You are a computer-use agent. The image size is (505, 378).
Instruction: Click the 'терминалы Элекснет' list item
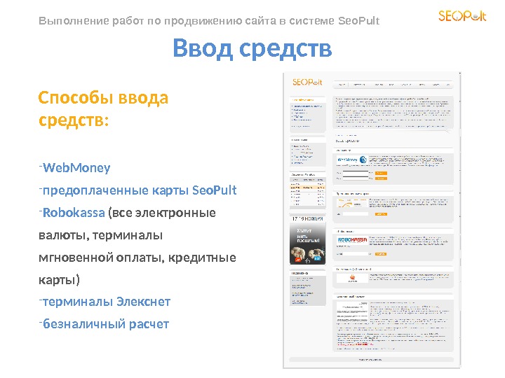tap(107, 302)
